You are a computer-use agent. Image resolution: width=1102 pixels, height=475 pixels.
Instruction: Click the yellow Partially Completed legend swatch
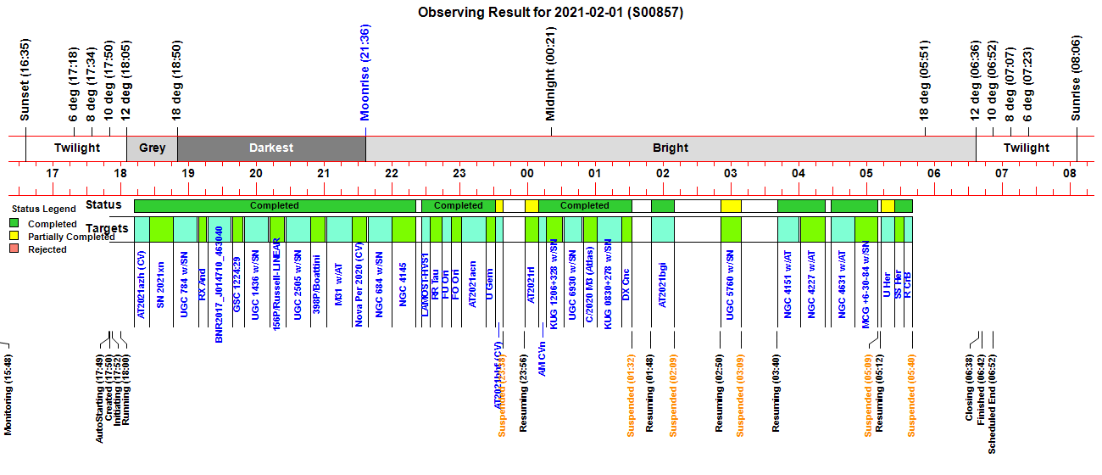[14, 237]
